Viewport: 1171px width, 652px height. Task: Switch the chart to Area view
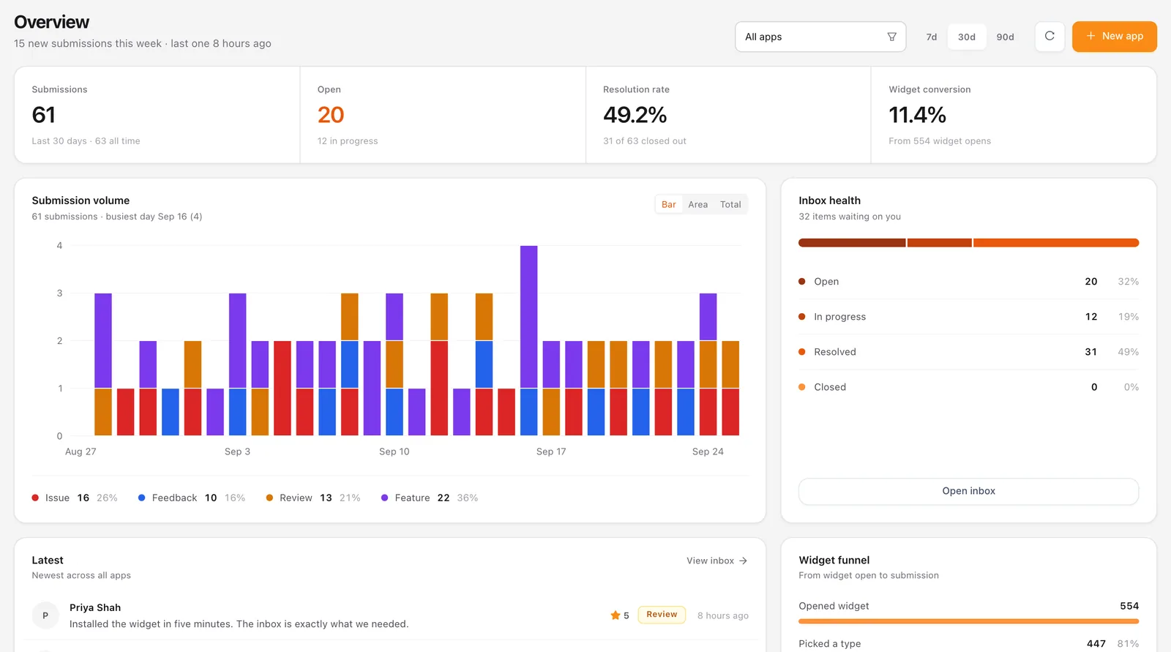[697, 204]
